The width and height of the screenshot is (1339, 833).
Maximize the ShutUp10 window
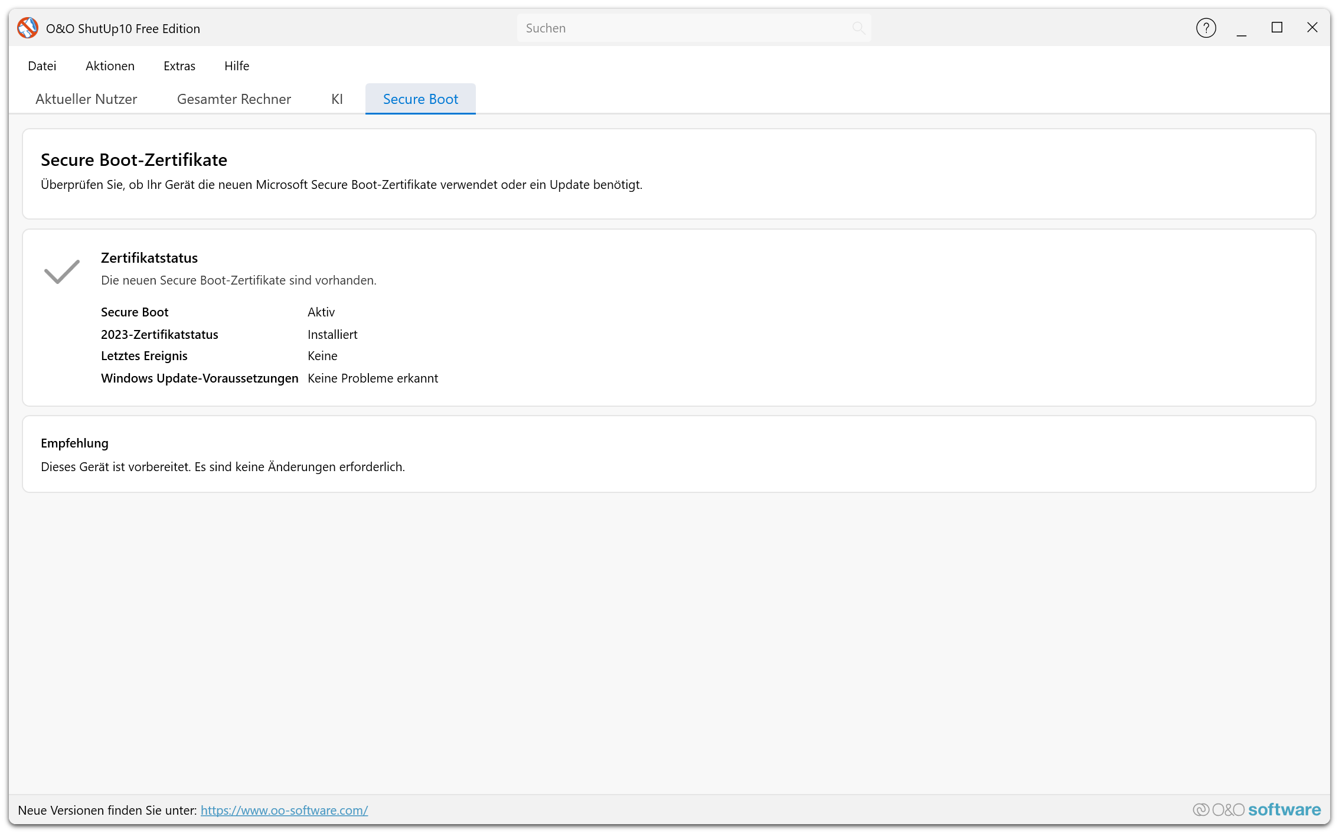click(1277, 28)
